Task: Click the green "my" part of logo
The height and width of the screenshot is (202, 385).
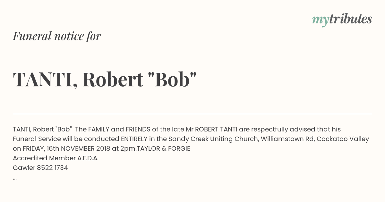Action: click(320, 21)
